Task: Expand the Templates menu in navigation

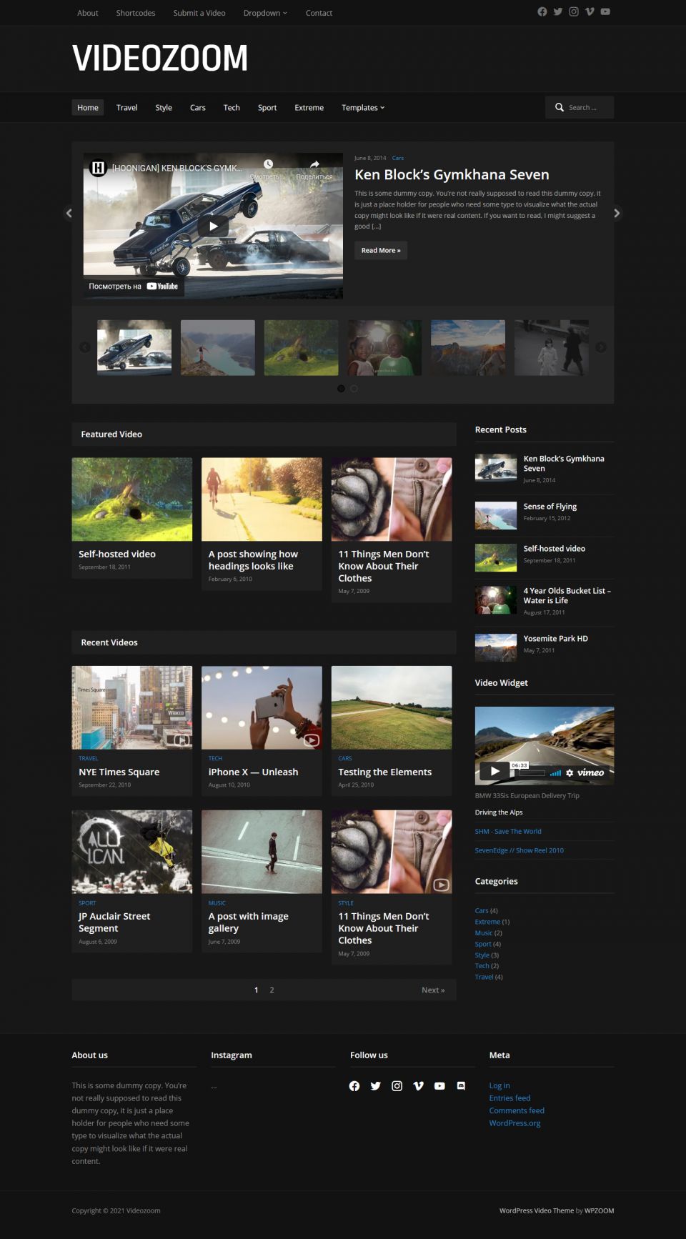Action: coord(363,108)
